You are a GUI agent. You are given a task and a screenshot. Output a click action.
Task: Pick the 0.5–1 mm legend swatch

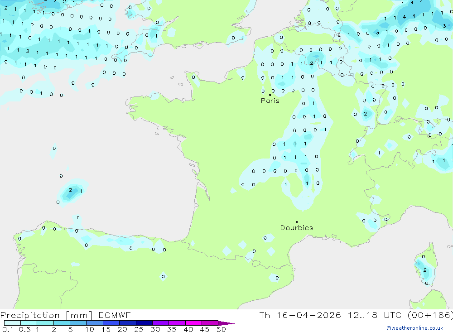pyautogui.click(x=29, y=323)
